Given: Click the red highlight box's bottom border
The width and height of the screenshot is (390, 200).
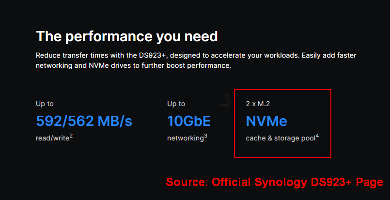Looking at the screenshot, I should point(282,157).
